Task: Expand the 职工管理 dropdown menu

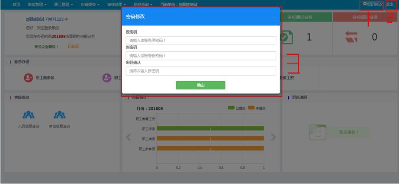Action: pos(62,4)
